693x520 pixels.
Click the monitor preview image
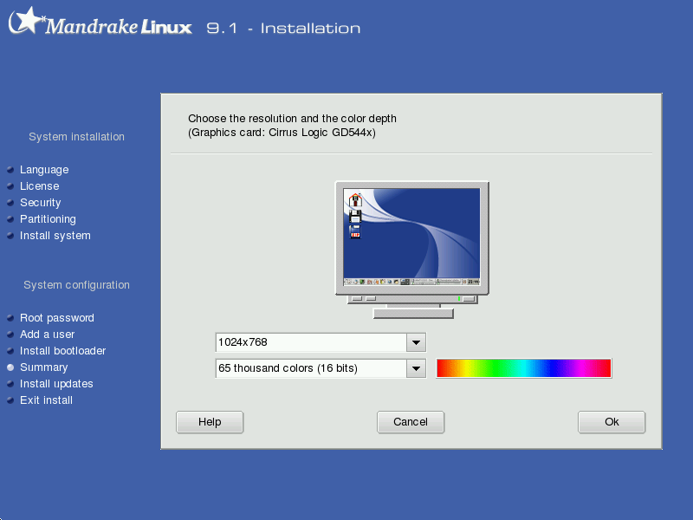(x=412, y=250)
